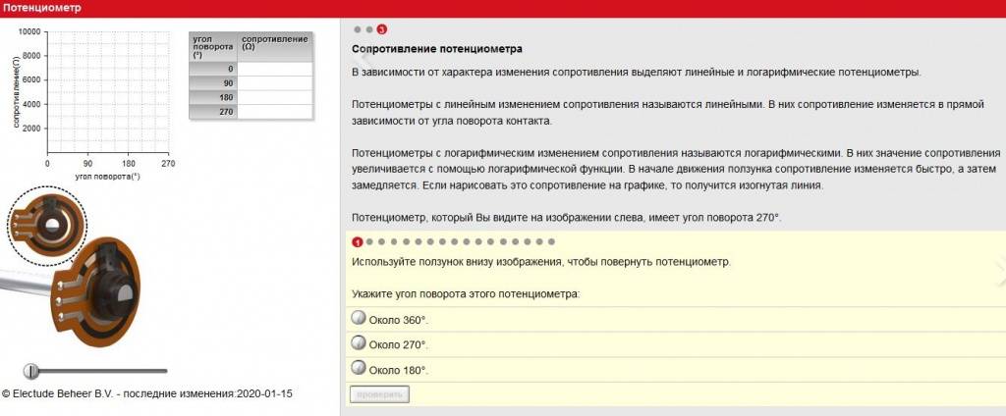Click the first grey page dot at top

(358, 29)
